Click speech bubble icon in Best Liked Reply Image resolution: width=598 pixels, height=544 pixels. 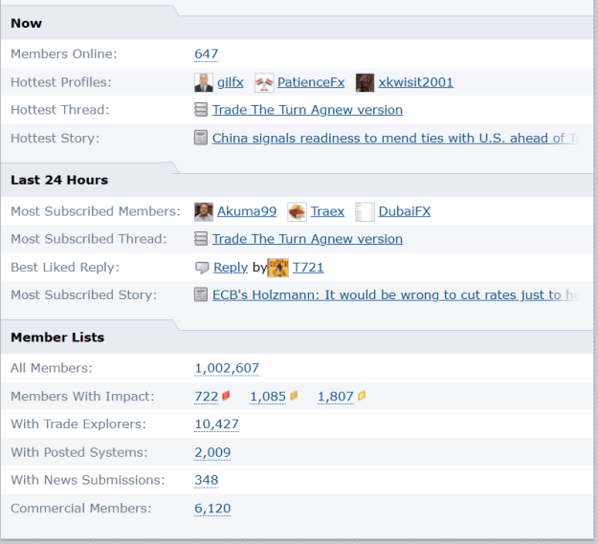(x=202, y=268)
